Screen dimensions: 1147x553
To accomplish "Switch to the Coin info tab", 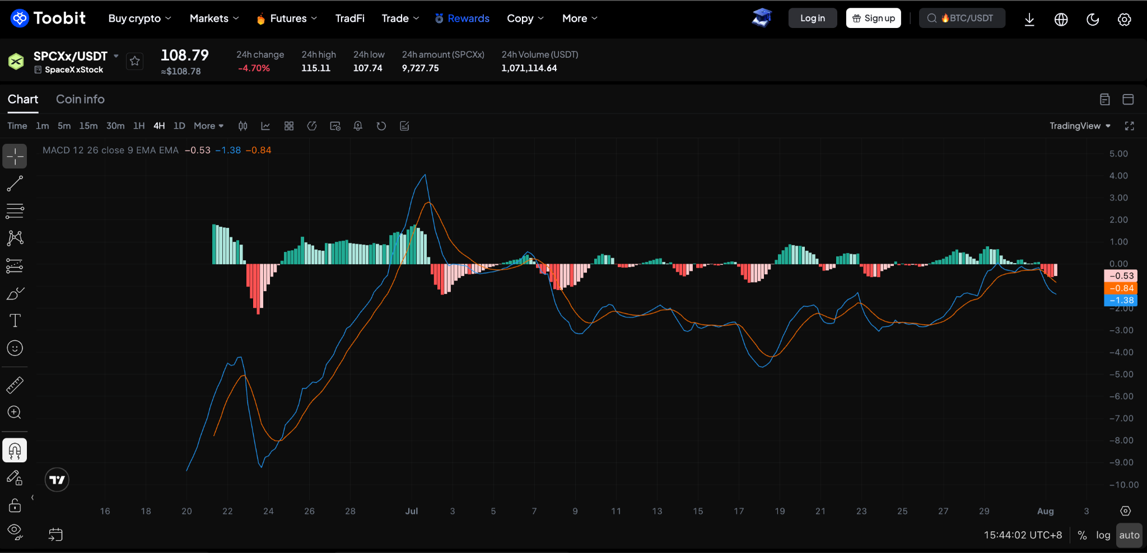I will (80, 99).
